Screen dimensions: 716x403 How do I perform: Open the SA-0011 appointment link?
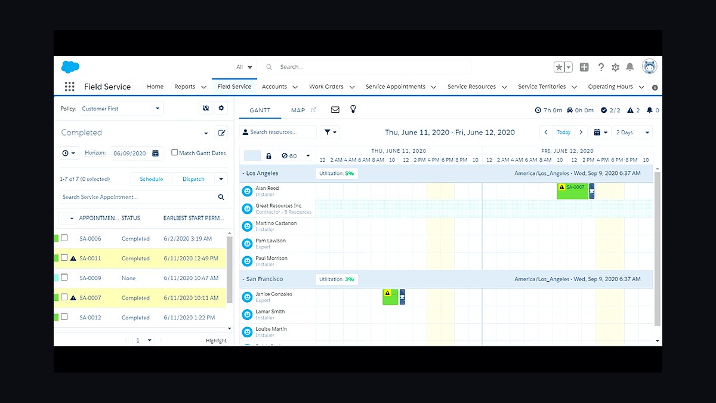pyautogui.click(x=90, y=259)
